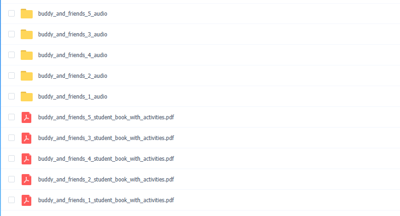
Task: Open buddy_and_friends_2_audio folder name link
Action: point(73,76)
